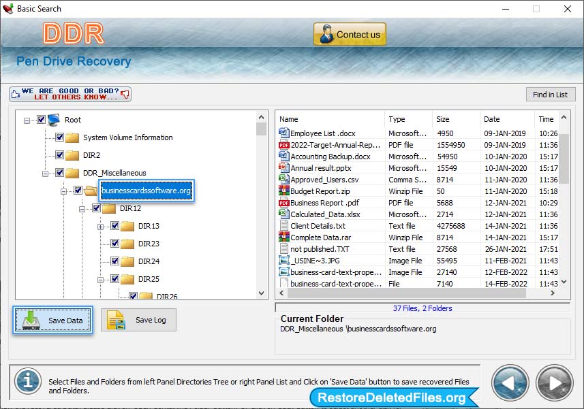Uncheck the businesscardssoftware.org folder checkbox
This screenshot has width=584, height=409.
[78, 190]
